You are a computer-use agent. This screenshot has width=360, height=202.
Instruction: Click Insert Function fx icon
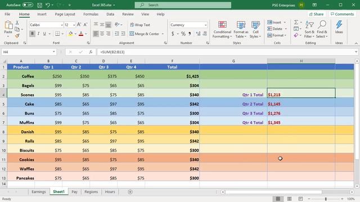click(x=91, y=52)
